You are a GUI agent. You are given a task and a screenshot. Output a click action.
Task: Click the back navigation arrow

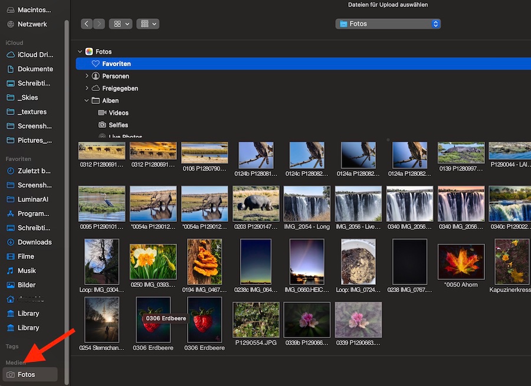87,24
